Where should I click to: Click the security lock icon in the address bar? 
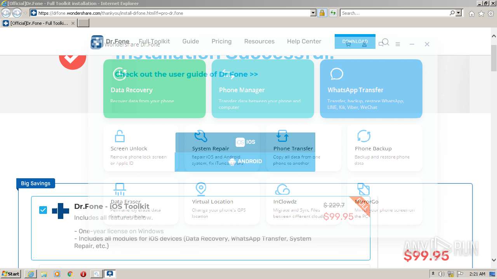pyautogui.click(x=322, y=13)
